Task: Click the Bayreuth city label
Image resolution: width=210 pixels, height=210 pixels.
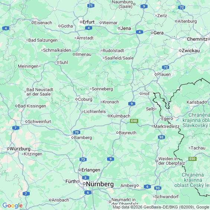Action: pos(127,133)
